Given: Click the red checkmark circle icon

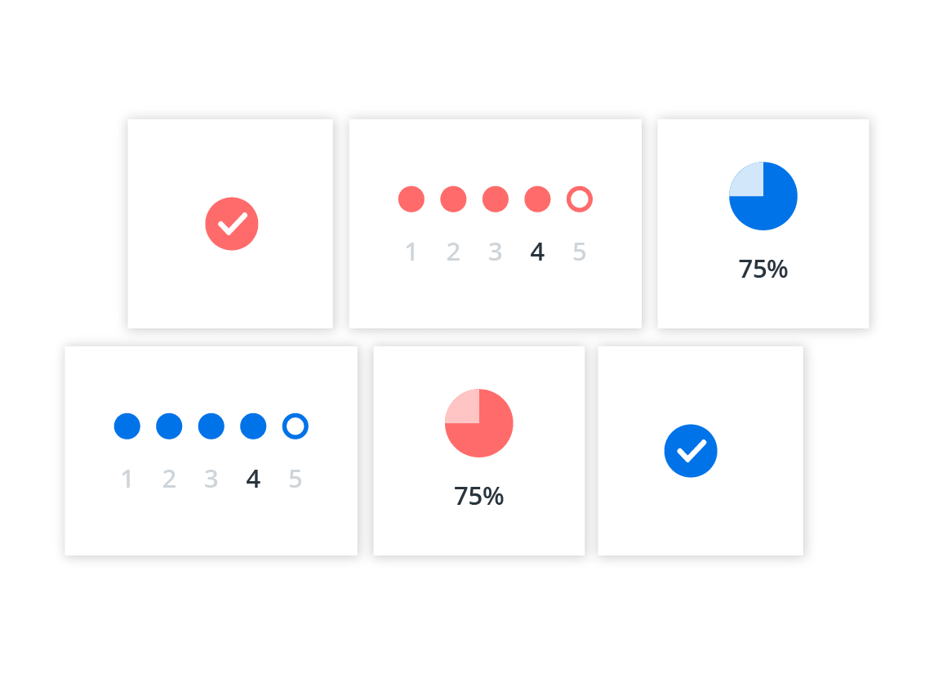Looking at the screenshot, I should [x=232, y=224].
